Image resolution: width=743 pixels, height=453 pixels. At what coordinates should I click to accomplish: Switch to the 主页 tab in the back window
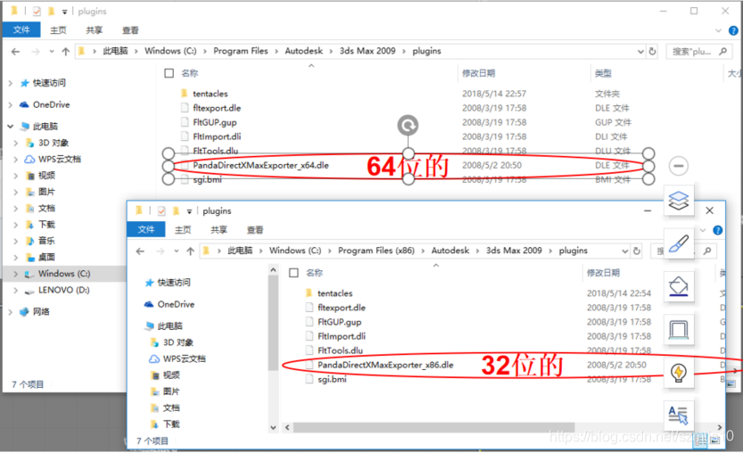coord(58,30)
